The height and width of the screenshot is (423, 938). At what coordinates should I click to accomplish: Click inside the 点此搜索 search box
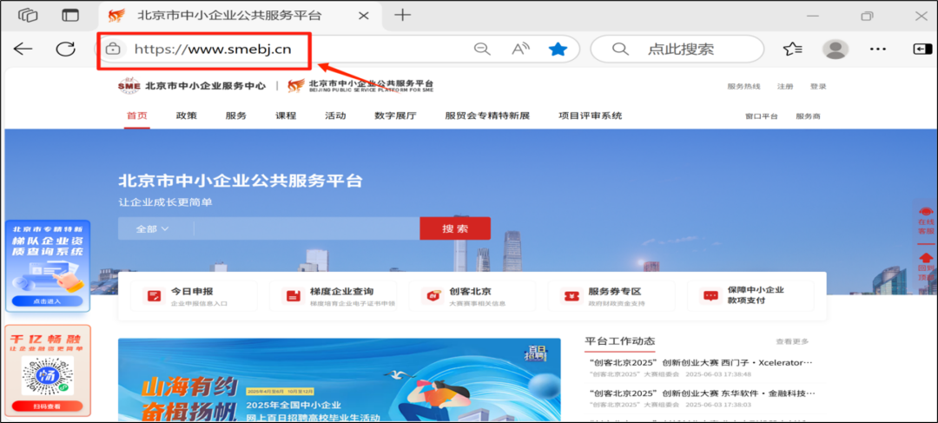(677, 49)
